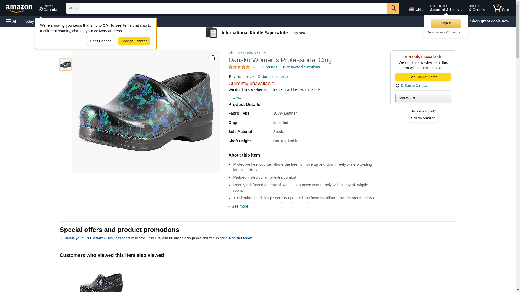520x292 pixels.
Task: Expand the search category All dropdown
Action: (x=73, y=8)
